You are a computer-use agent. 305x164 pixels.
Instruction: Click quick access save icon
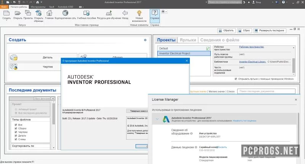(x=19, y=2)
